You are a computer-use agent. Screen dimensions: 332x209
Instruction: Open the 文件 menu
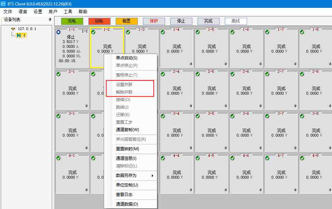click(x=8, y=12)
